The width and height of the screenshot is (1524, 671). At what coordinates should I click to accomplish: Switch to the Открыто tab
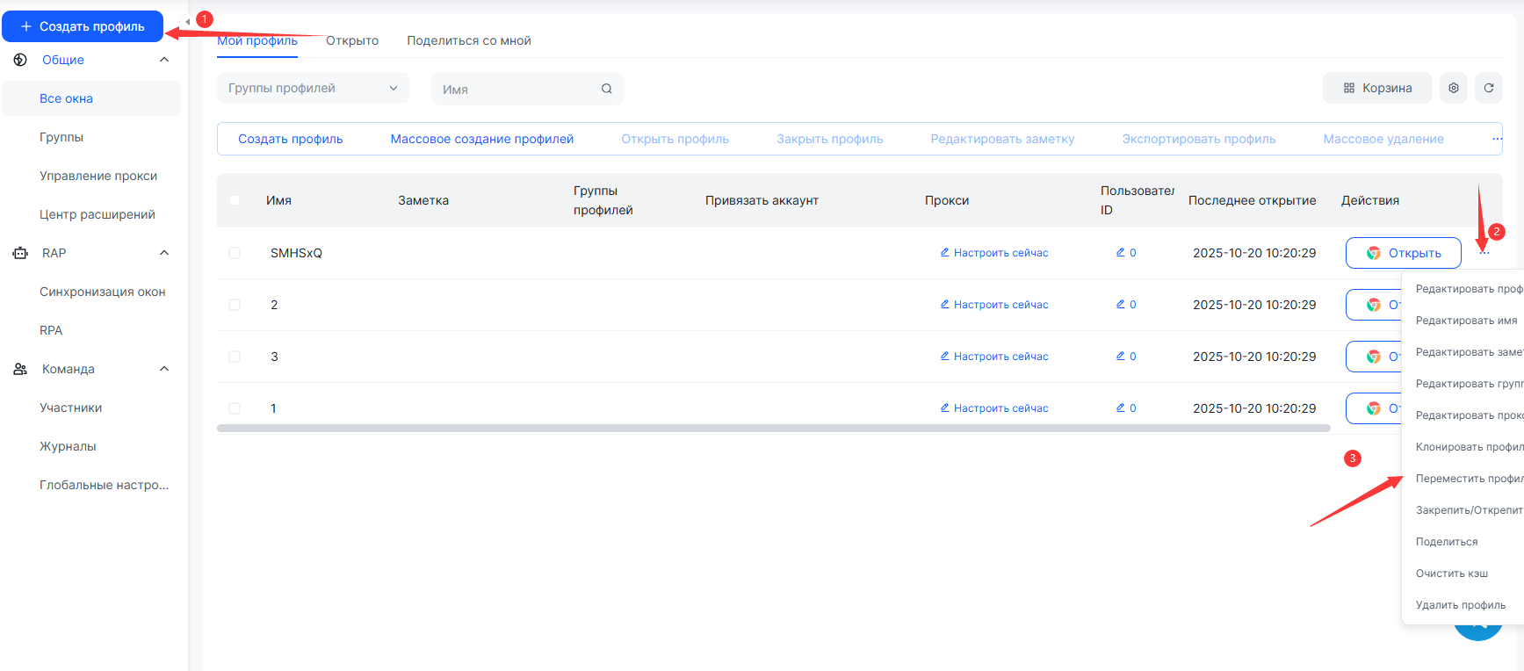click(352, 40)
